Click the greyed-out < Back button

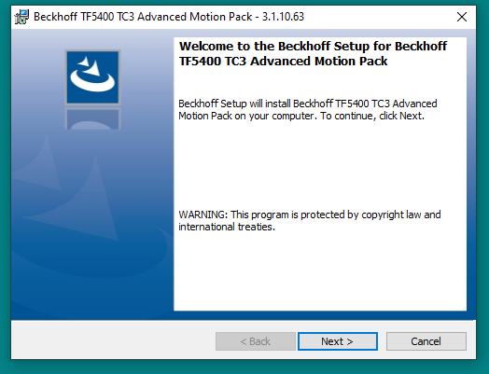click(x=256, y=341)
